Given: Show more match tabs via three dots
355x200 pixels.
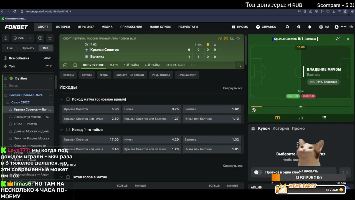Looking at the screenshot, I should [193, 65].
